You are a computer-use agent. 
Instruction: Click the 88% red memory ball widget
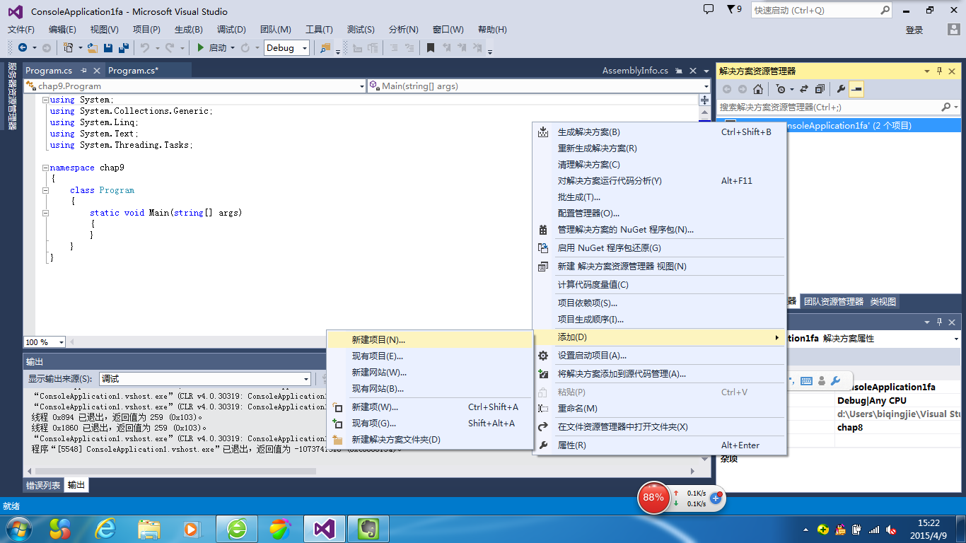coord(653,498)
